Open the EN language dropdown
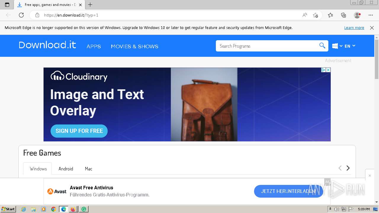Viewport: 379px width, 213px height. coord(350,46)
